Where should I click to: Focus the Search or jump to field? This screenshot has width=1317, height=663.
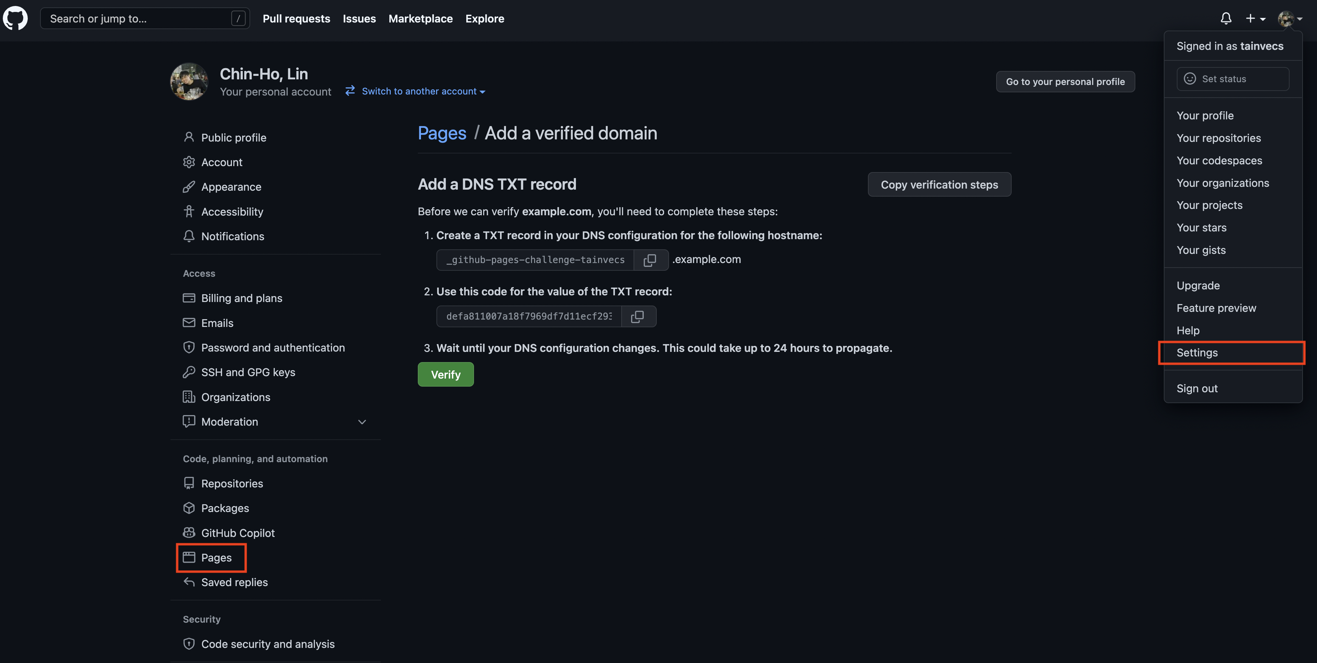coord(145,18)
